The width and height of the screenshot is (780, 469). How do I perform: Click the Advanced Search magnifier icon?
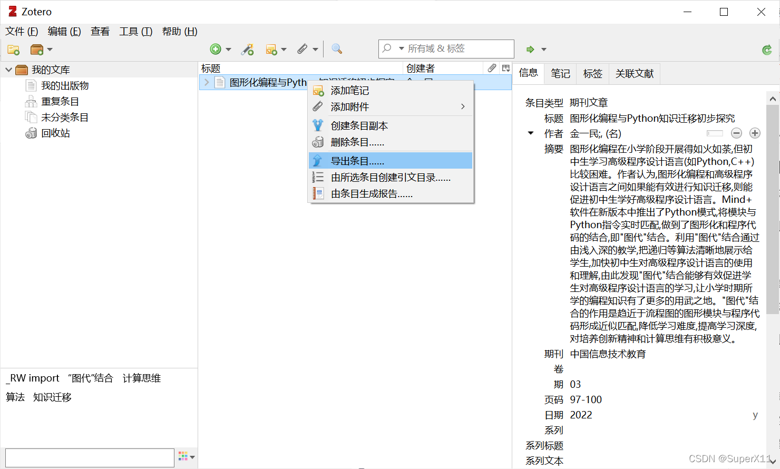click(x=337, y=49)
